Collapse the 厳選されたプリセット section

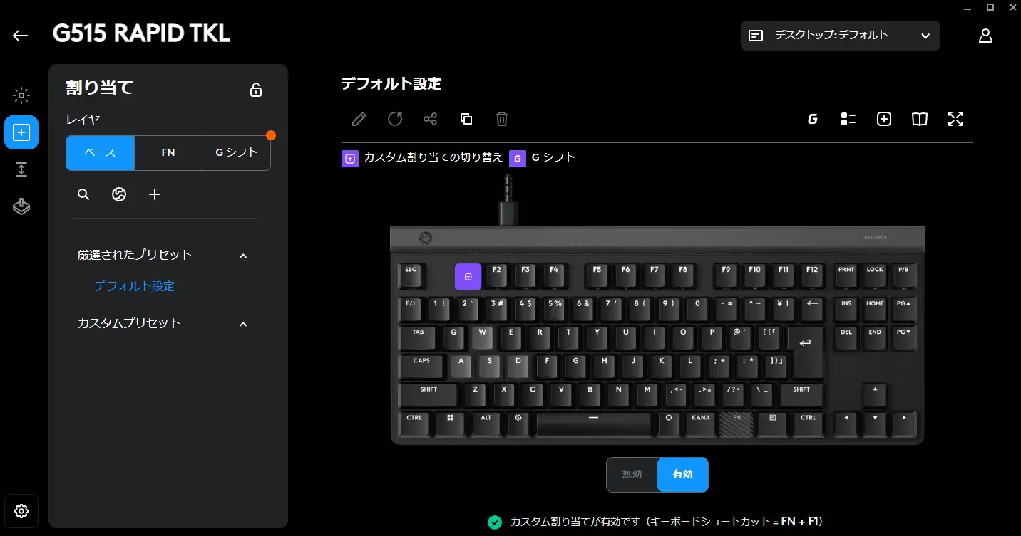(x=243, y=256)
